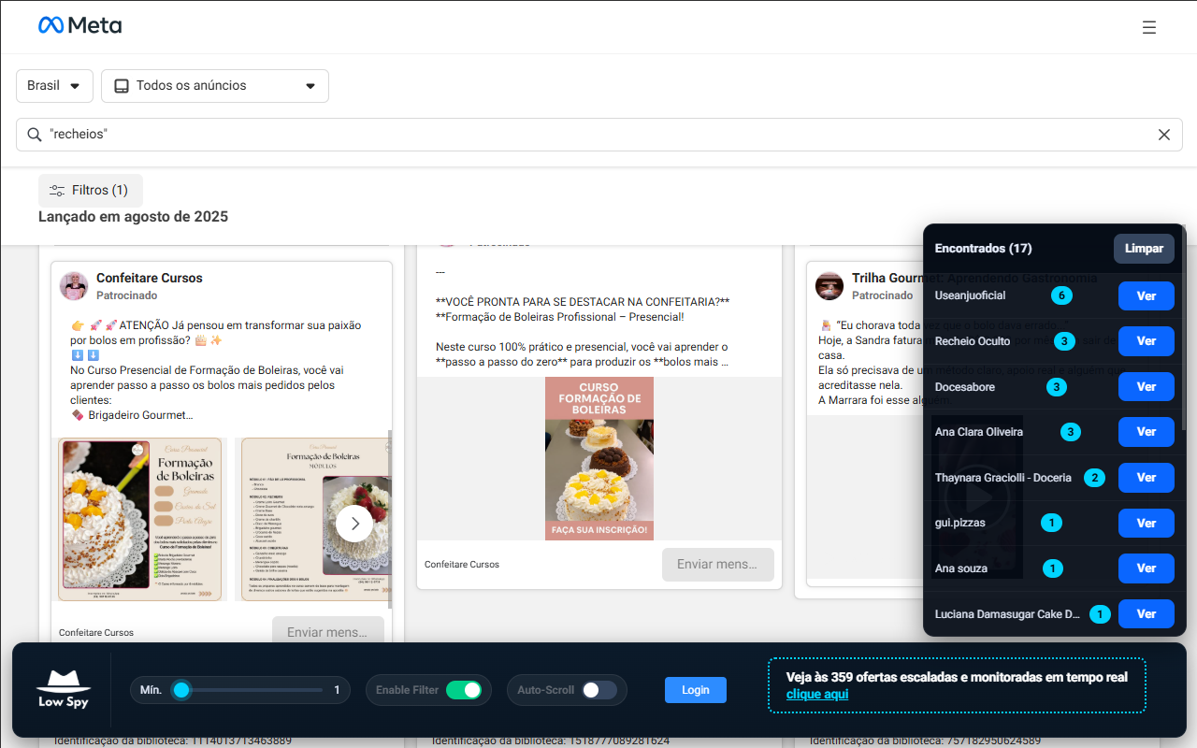Screen dimensions: 1197x748
Task: Advance the Confeitare Cursos carousel arrow
Action: tap(354, 524)
